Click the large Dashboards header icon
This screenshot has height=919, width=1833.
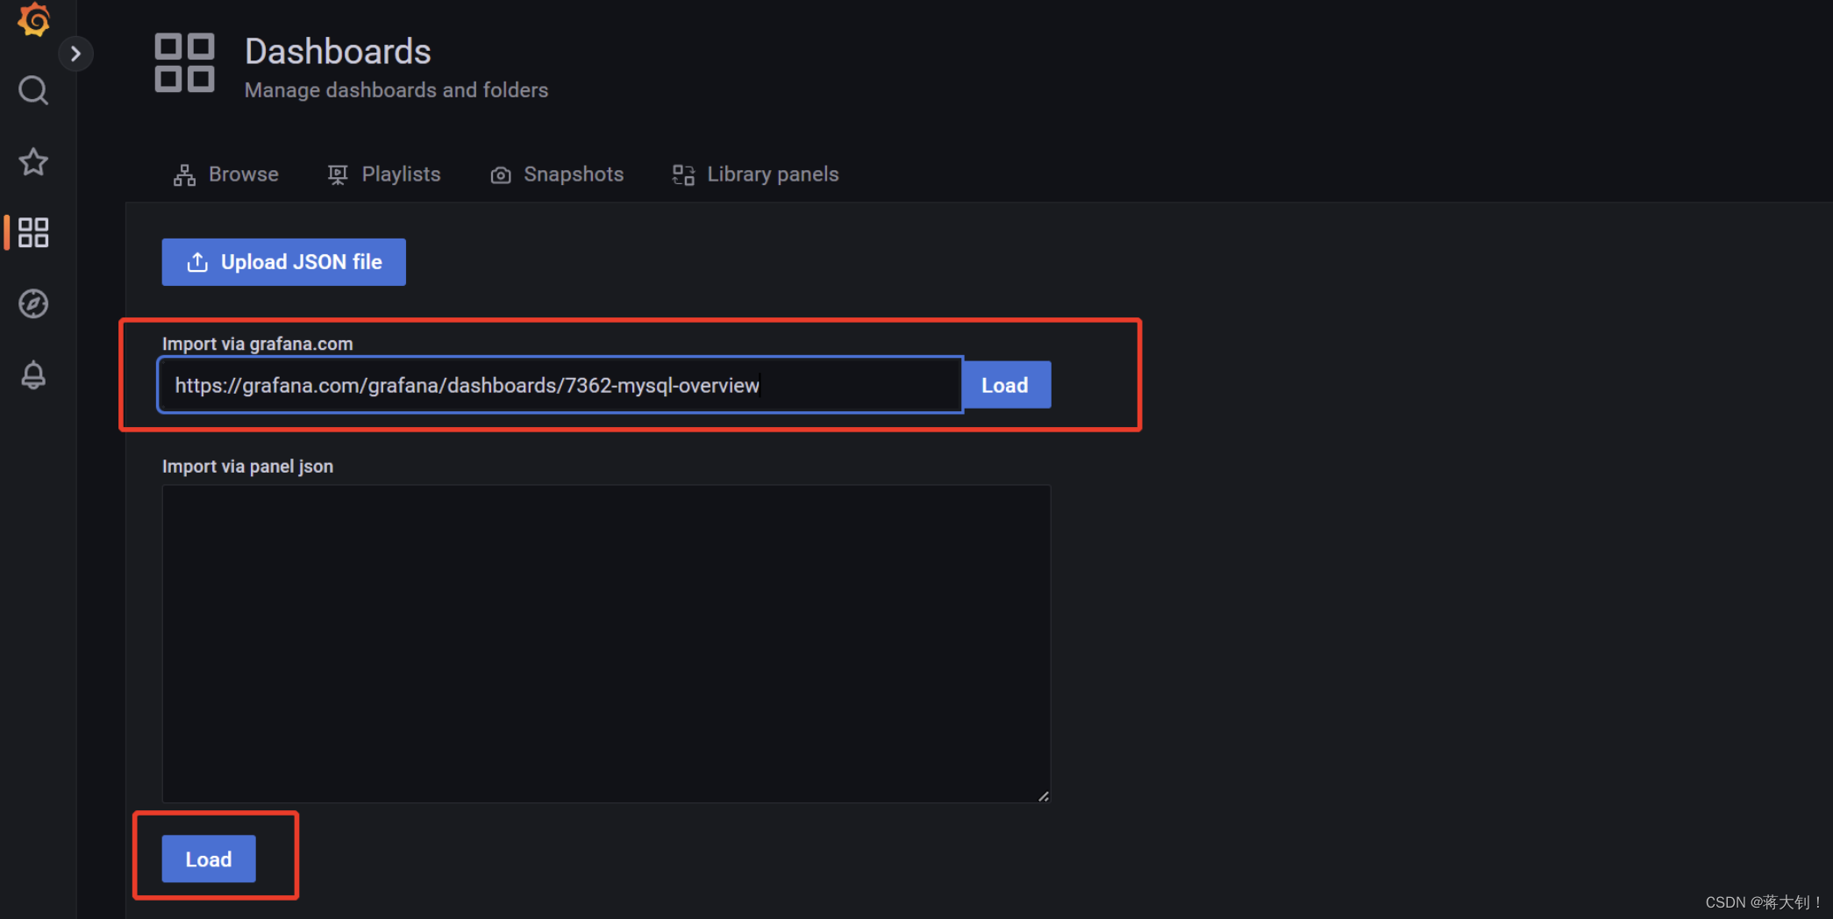click(184, 62)
